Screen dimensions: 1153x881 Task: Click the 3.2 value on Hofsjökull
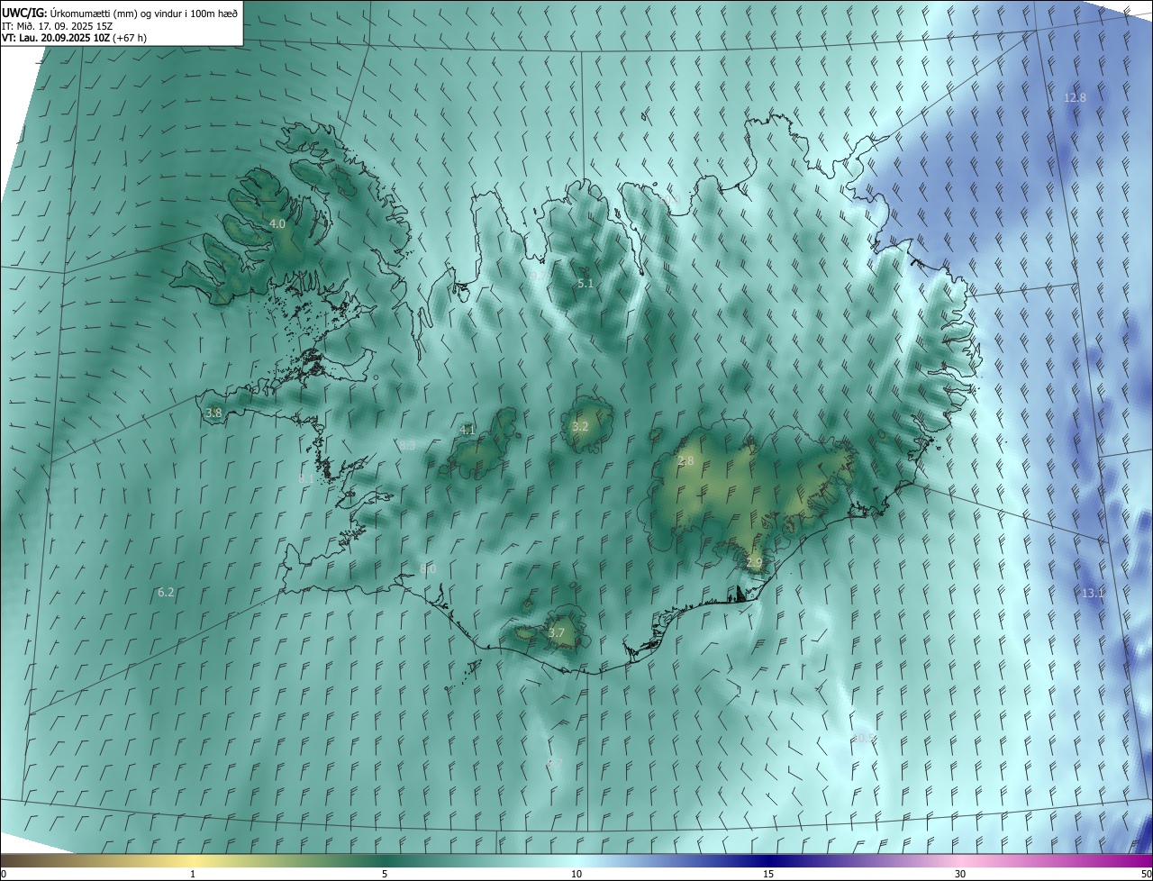580,426
